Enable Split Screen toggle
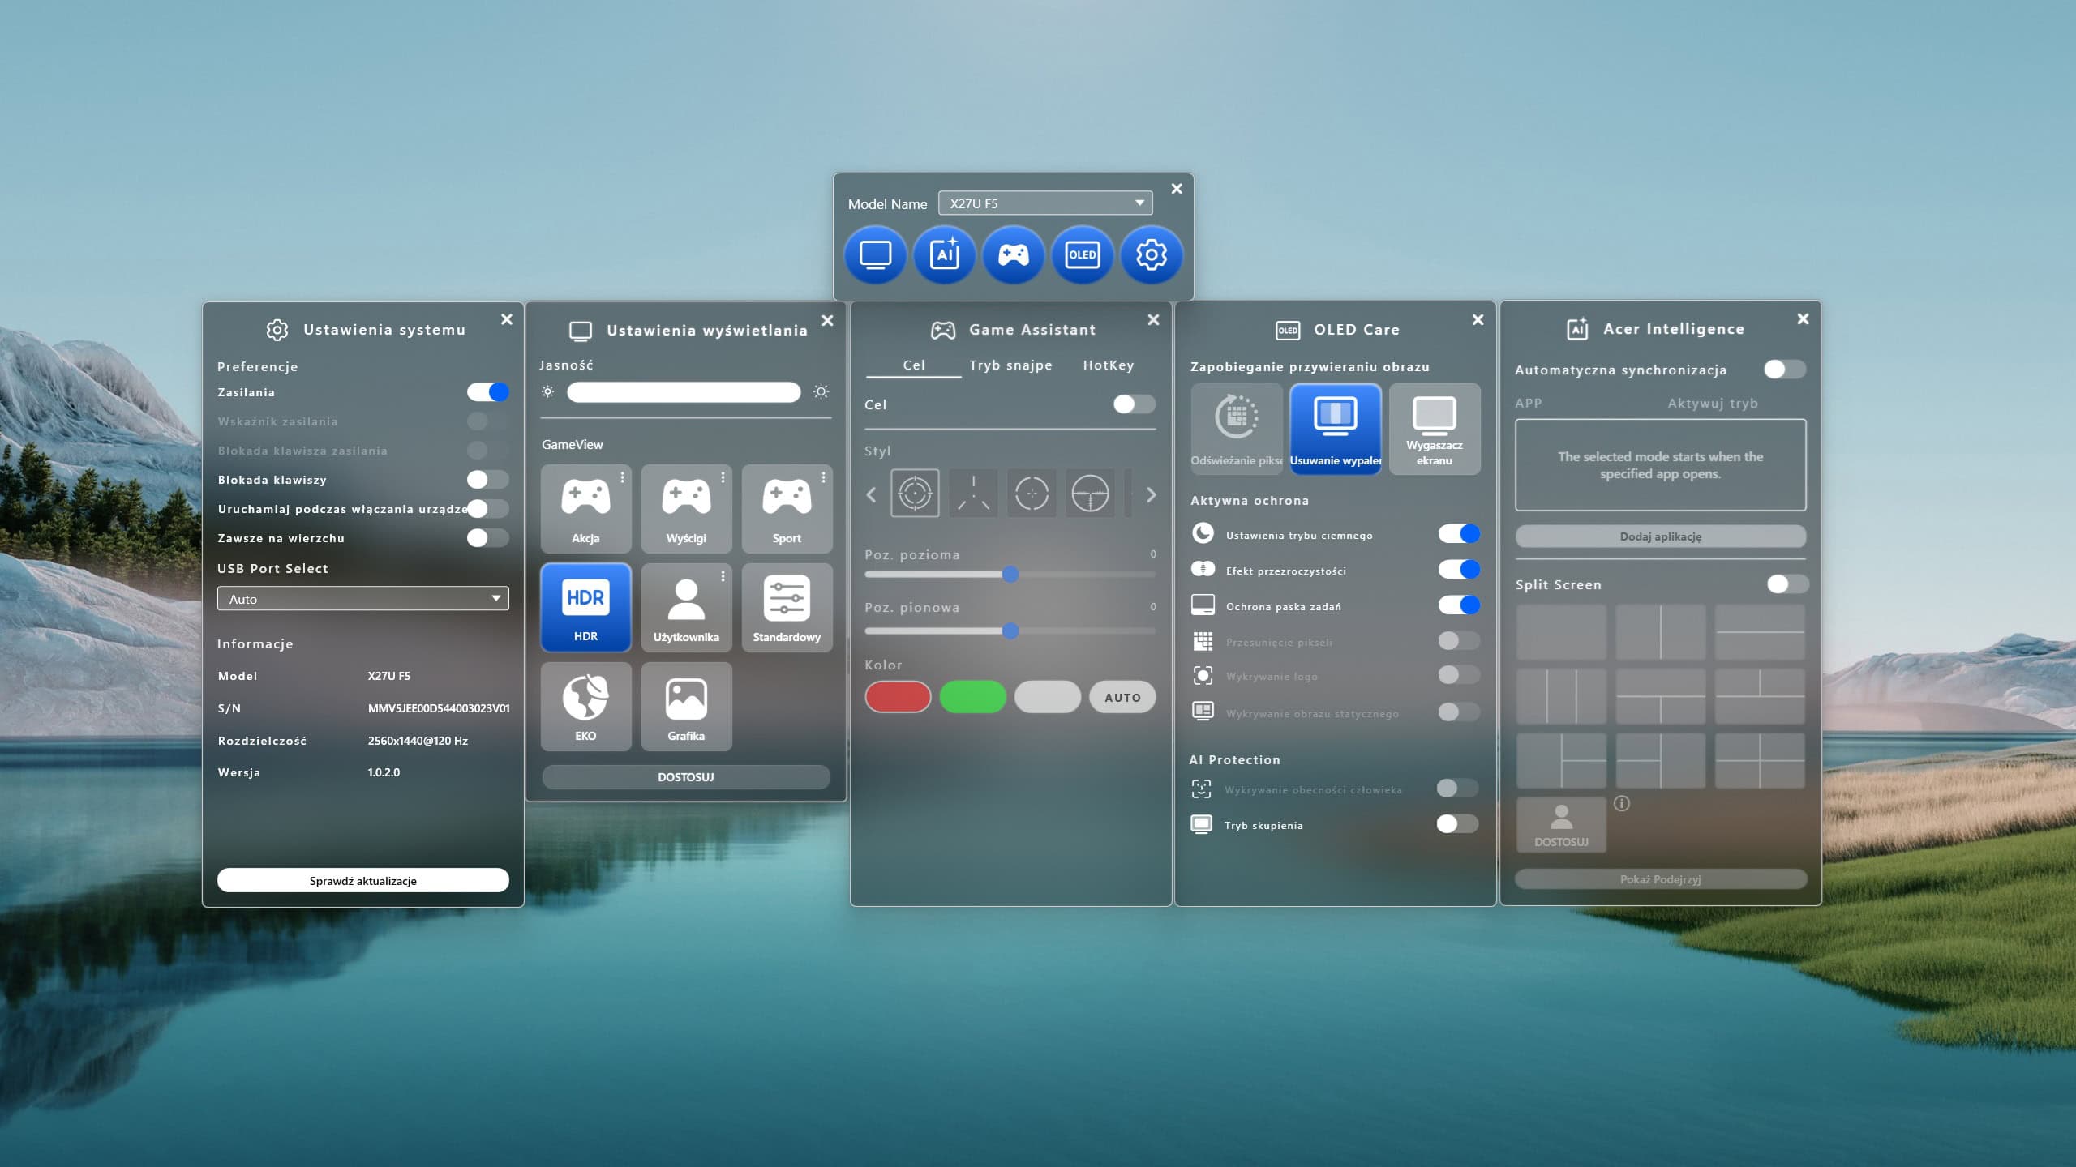Image resolution: width=2076 pixels, height=1167 pixels. [x=1788, y=584]
